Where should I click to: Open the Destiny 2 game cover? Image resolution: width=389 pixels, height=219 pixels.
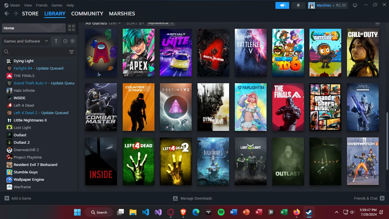click(x=176, y=107)
